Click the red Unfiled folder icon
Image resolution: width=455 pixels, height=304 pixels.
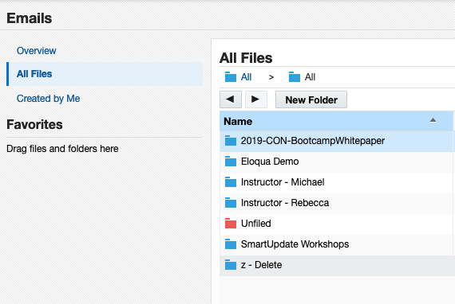pos(231,224)
